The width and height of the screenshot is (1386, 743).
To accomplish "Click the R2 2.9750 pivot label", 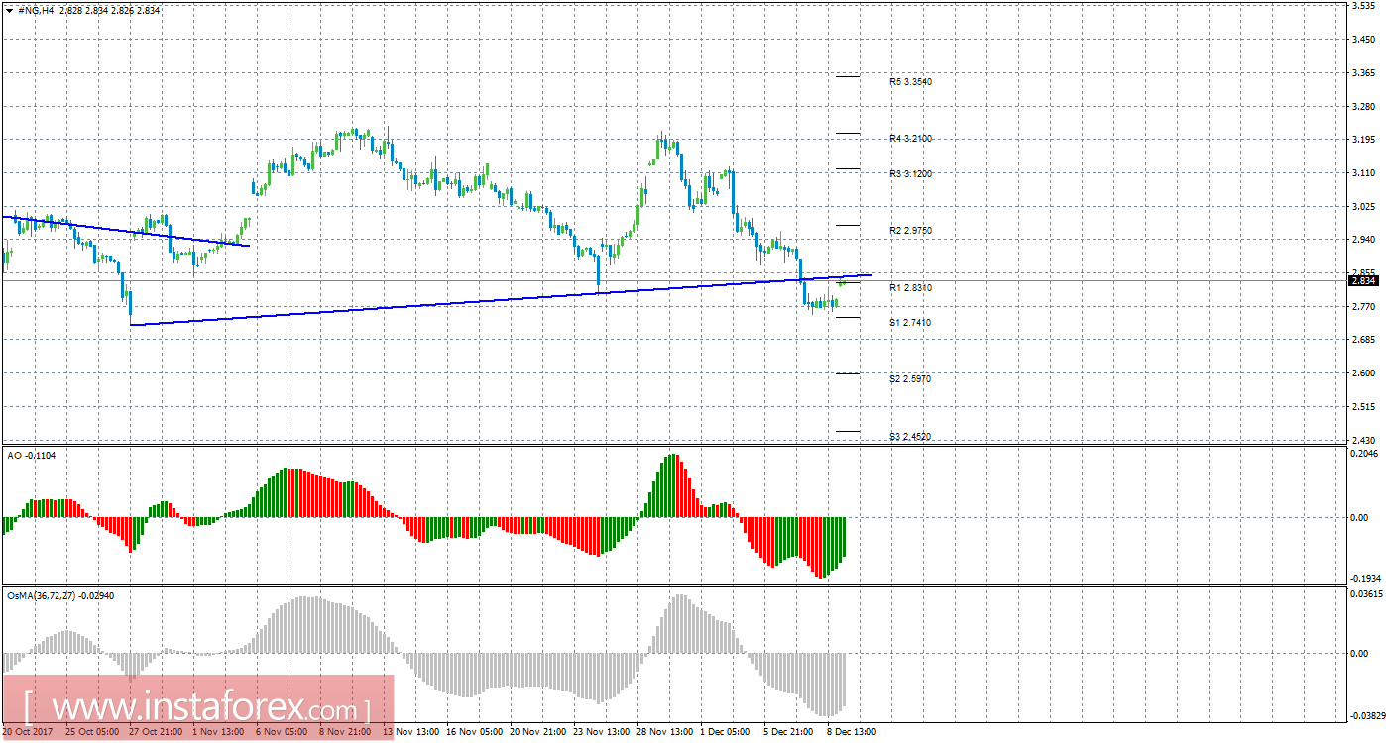I will pos(910,230).
